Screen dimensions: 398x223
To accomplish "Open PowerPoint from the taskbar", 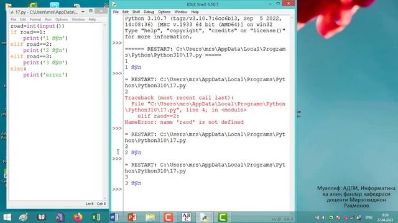I will point(132,217).
